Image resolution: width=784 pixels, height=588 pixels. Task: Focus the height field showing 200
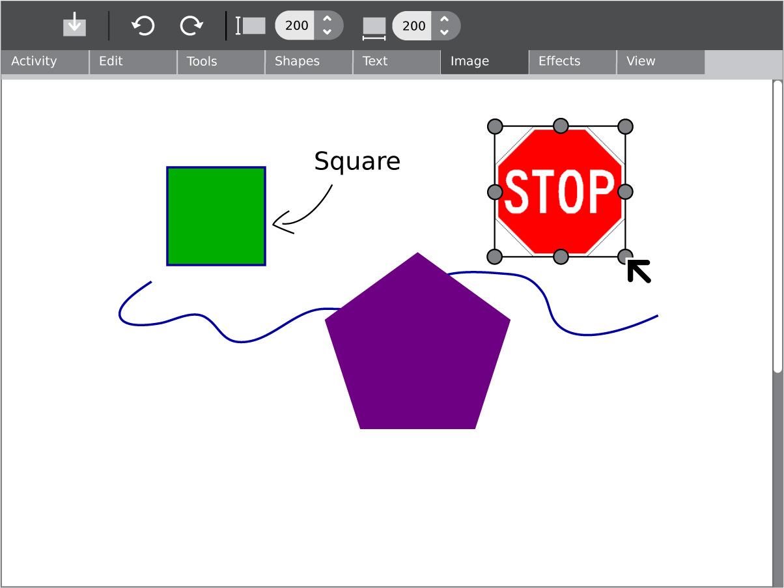pyautogui.click(x=296, y=26)
